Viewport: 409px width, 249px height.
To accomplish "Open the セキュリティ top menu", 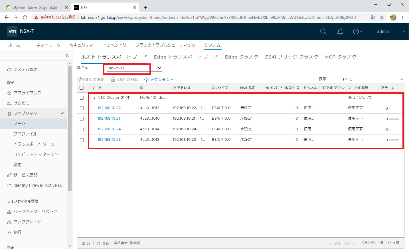I will click(81, 45).
